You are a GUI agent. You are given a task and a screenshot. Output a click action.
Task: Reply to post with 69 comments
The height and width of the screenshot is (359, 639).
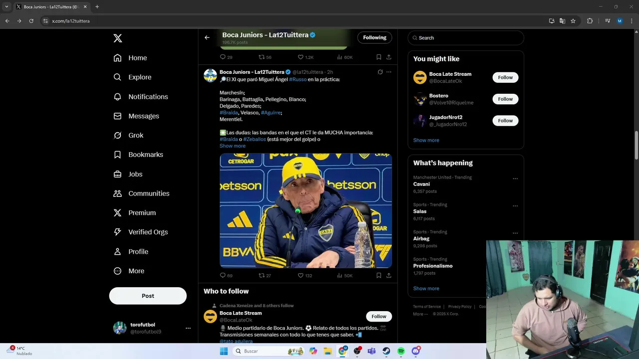click(x=226, y=275)
